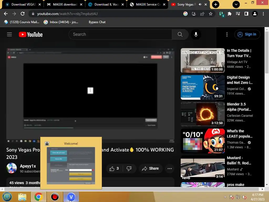Viewport: 269px width, 202px height.
Task: Click the VEGAS Welcome window preview
Action: click(x=71, y=163)
